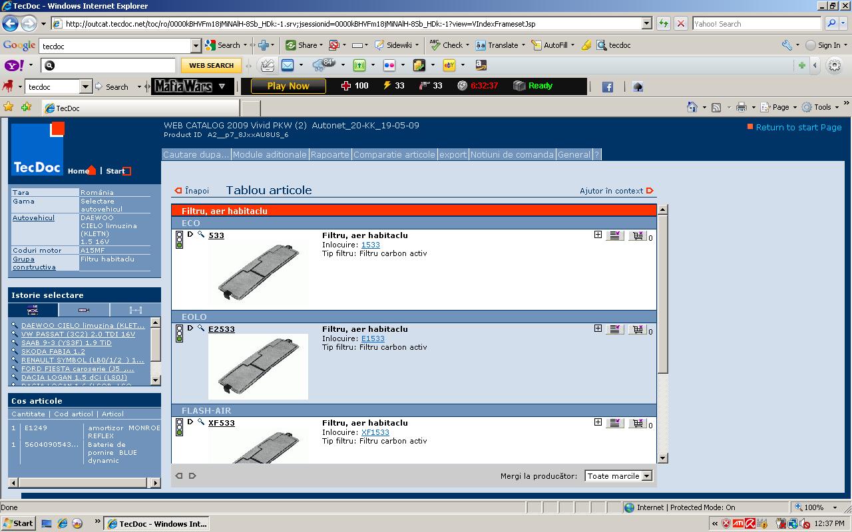
Task: Open the Toate marcile manufacturer dropdown
Action: point(618,476)
